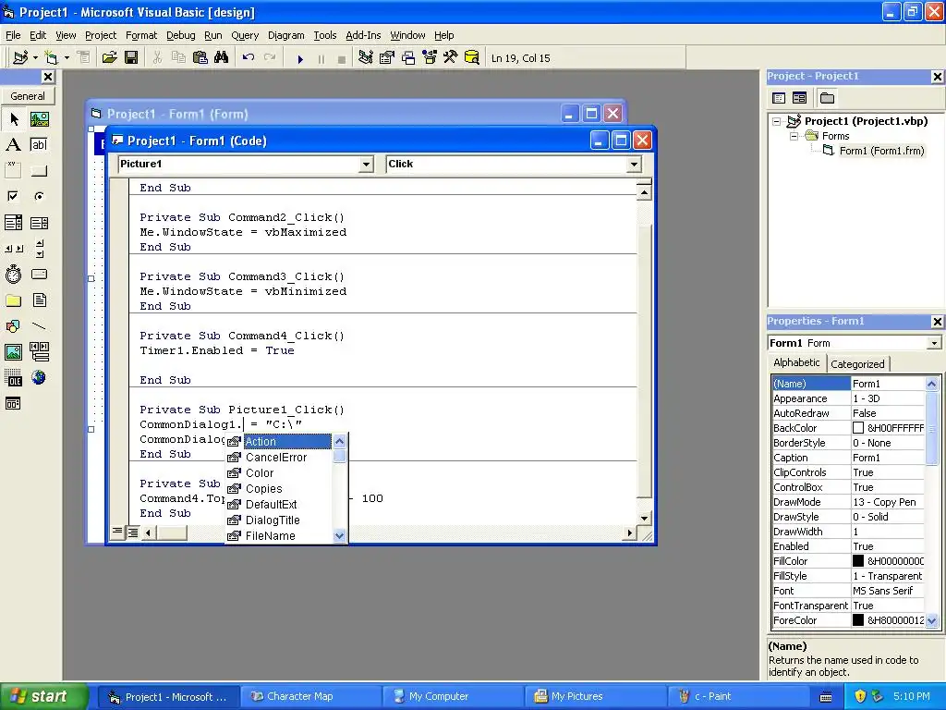Open the Project menu
Viewport: 946px width, 710px height.
tap(100, 36)
